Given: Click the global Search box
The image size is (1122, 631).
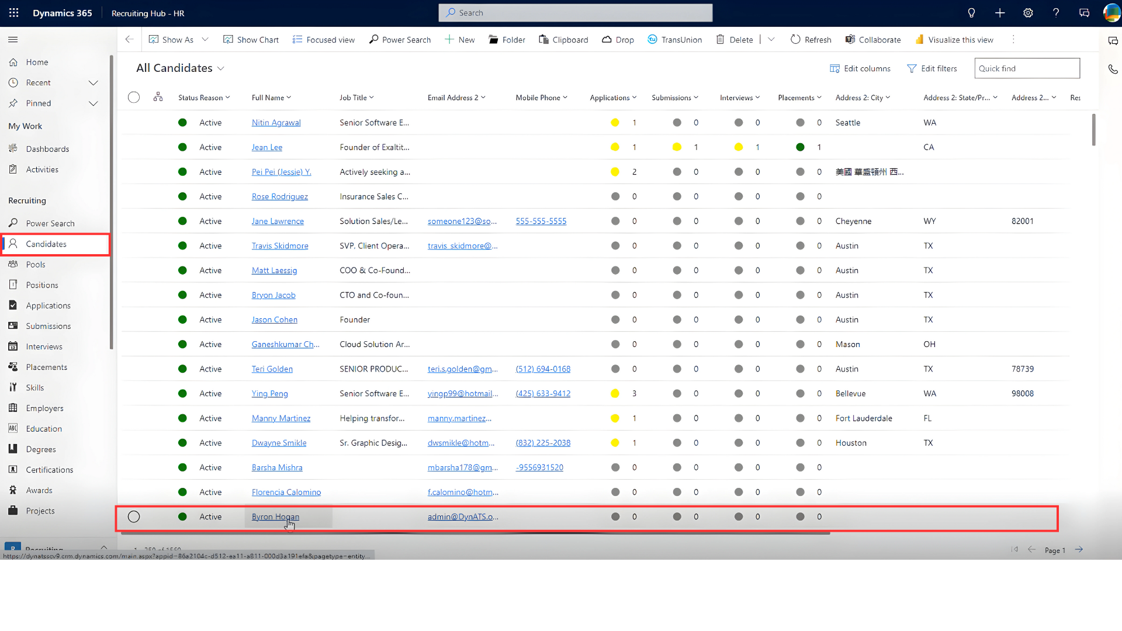Looking at the screenshot, I should (576, 13).
